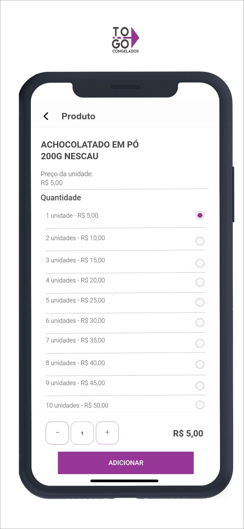Click the plus quantity button
Viewport: 244px width, 529px height.
pyautogui.click(x=107, y=433)
